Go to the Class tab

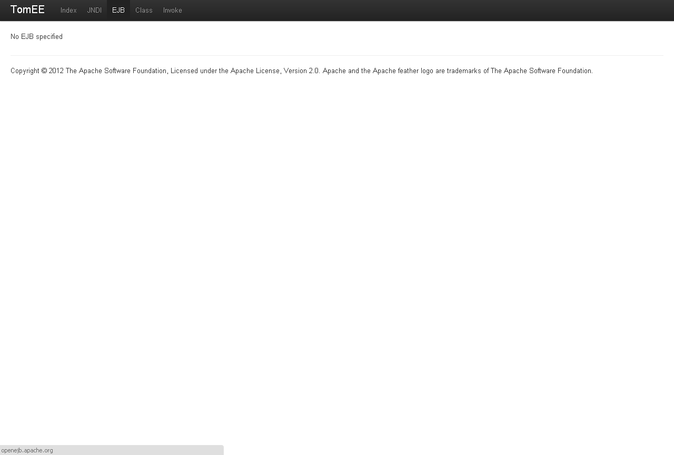[x=144, y=11]
